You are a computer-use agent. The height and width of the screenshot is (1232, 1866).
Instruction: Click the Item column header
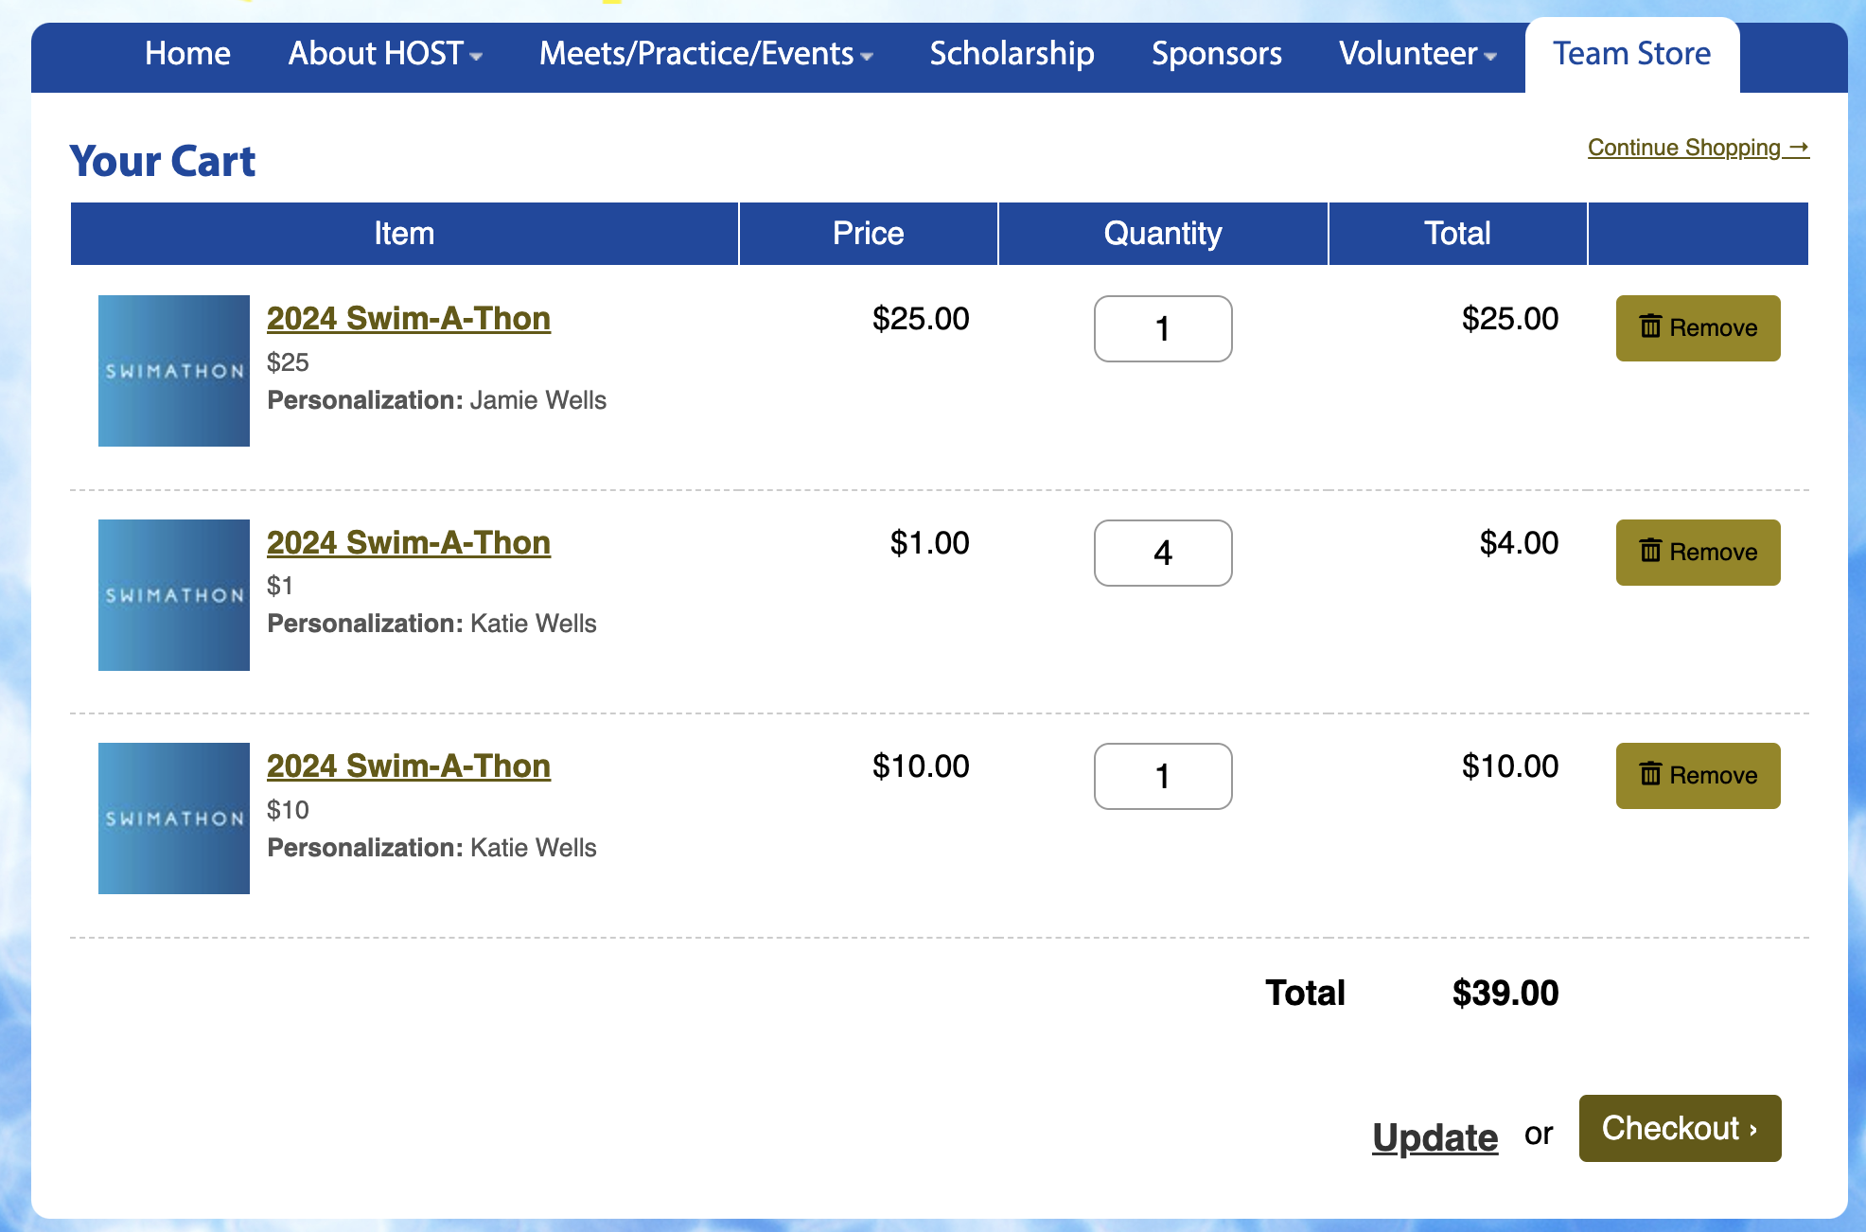(404, 234)
